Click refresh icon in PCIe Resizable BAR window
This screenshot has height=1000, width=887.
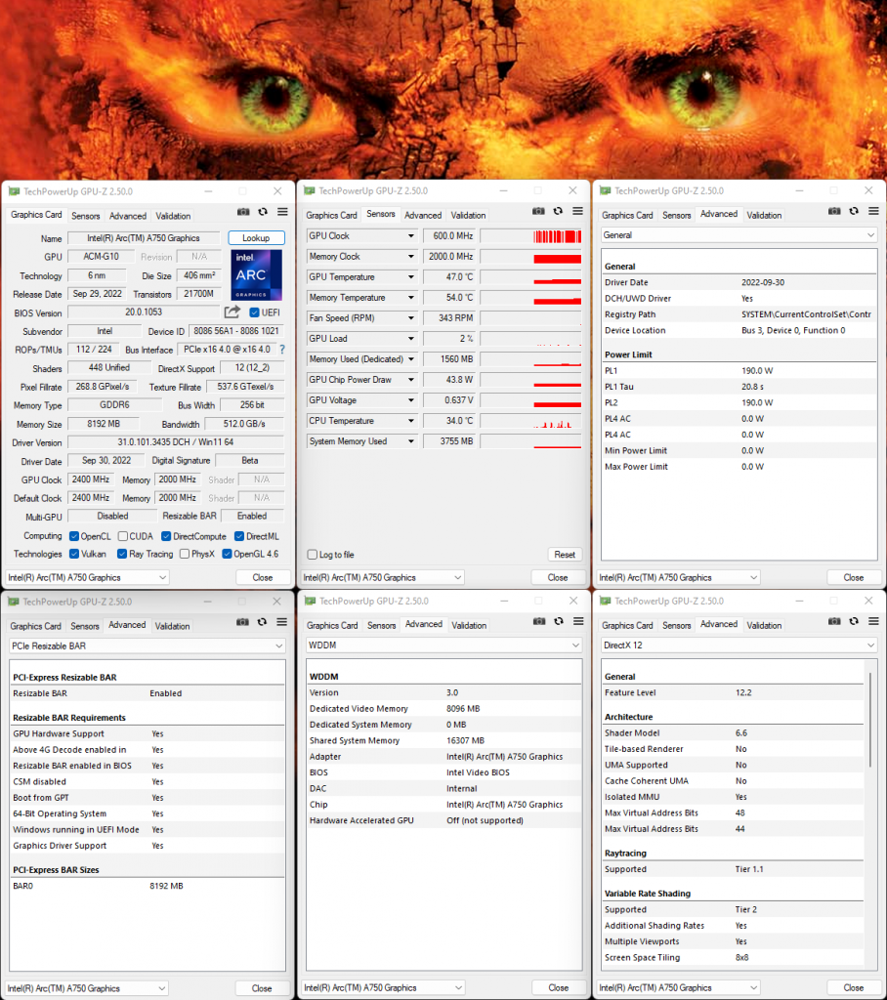tap(262, 622)
